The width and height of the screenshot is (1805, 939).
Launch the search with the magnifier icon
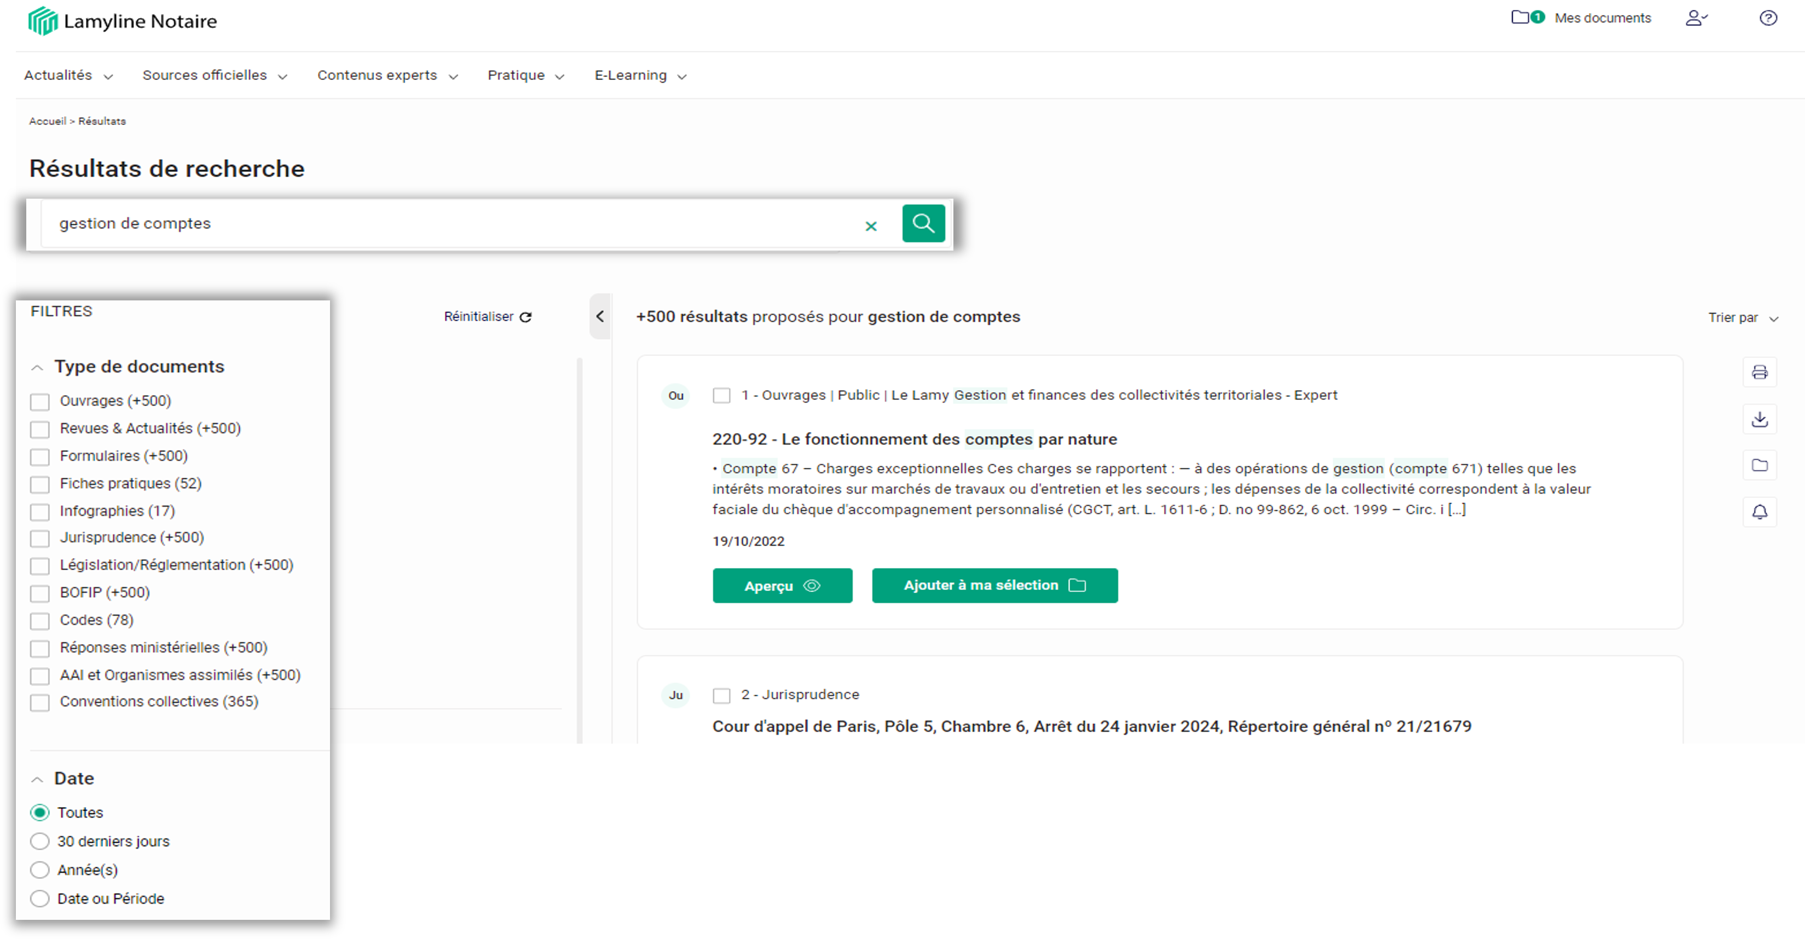coord(923,223)
